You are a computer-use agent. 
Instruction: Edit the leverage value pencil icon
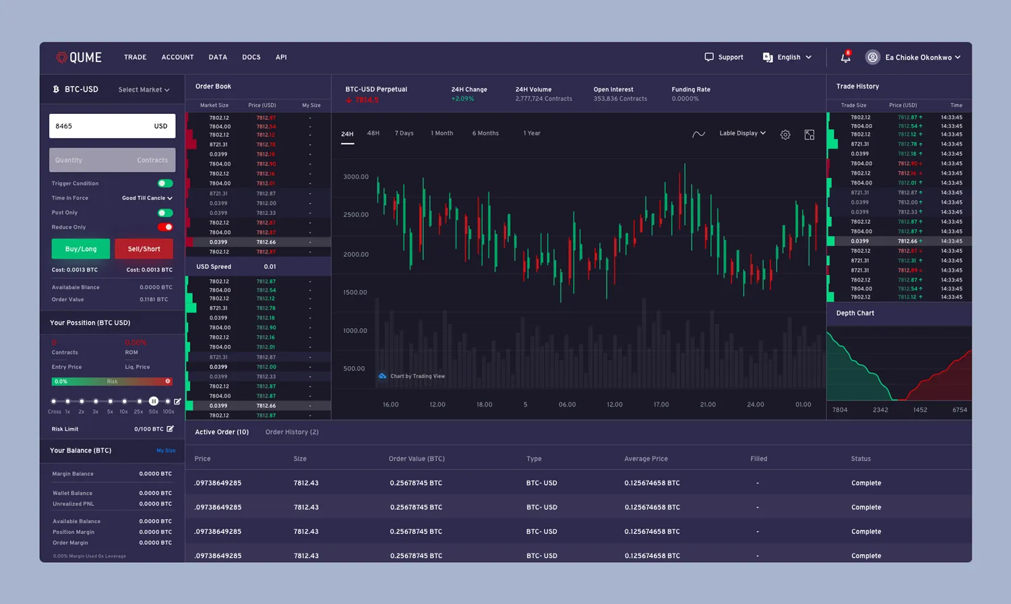[x=177, y=401]
